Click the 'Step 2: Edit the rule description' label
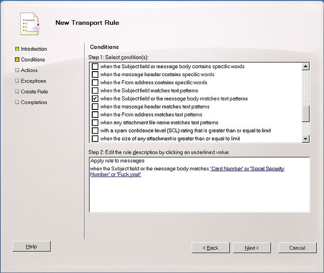Screen dimensions: 324x273 [x=159, y=152]
